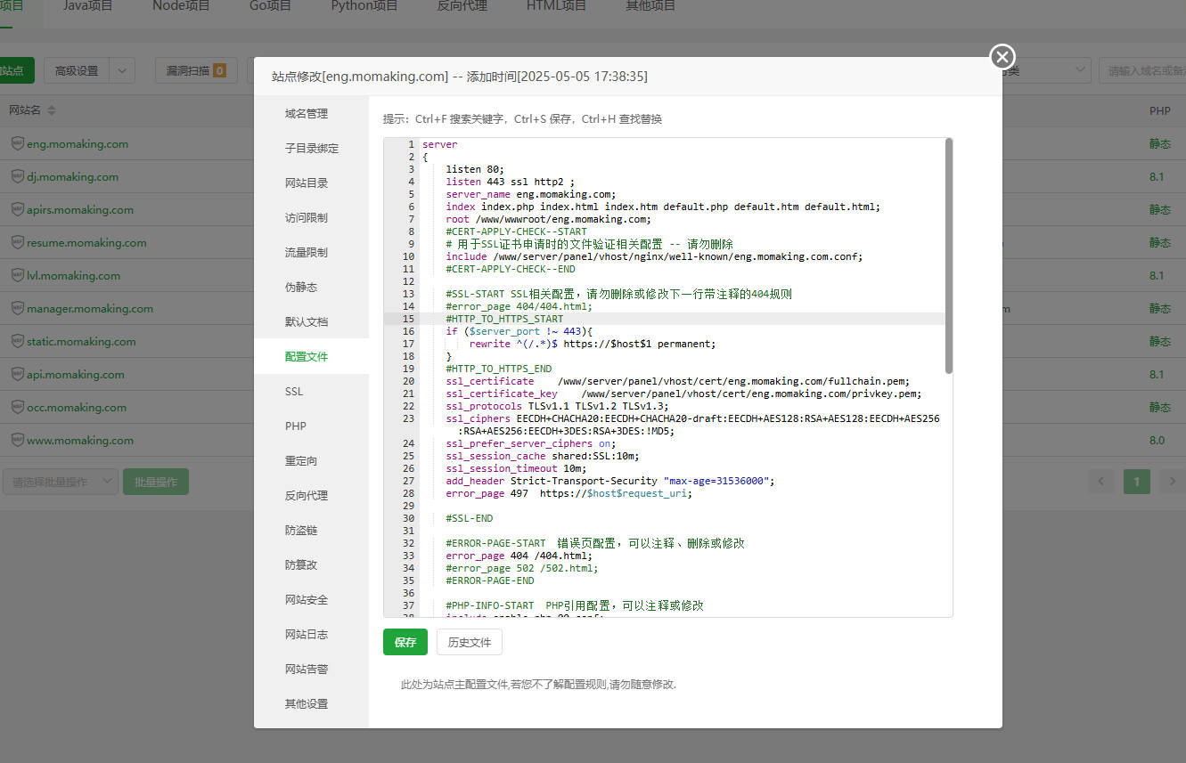Viewport: 1186px width, 763px height.
Task: Open static.momaking.com site link
Action: [x=81, y=341]
